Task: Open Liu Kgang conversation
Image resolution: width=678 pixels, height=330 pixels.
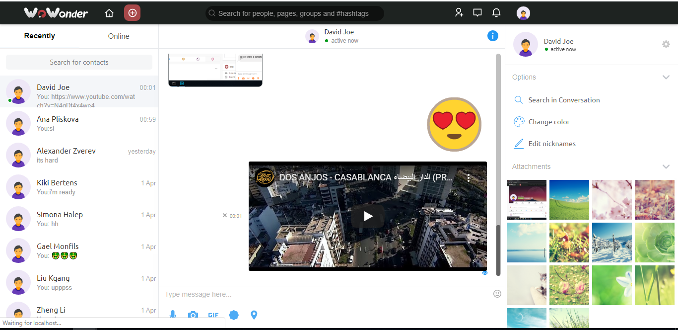Action: (x=79, y=282)
